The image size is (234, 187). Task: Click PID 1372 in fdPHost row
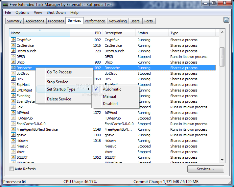tap(97, 113)
